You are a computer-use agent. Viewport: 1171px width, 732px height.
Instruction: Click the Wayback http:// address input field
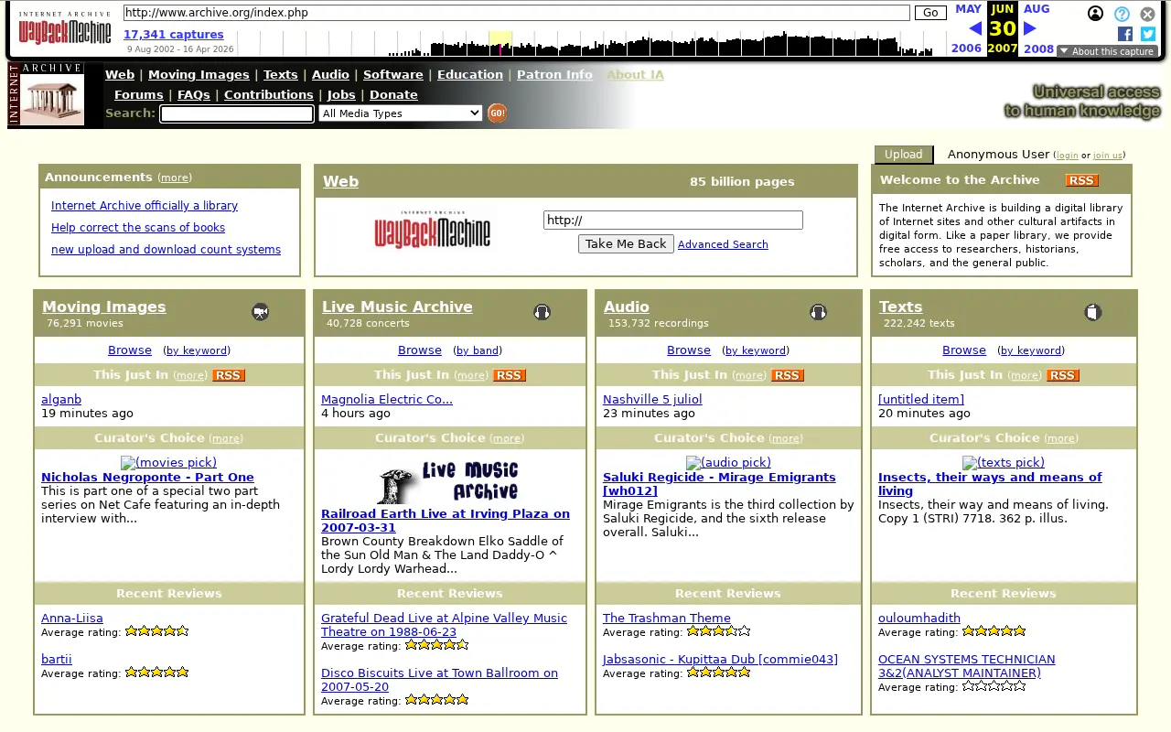click(x=673, y=221)
